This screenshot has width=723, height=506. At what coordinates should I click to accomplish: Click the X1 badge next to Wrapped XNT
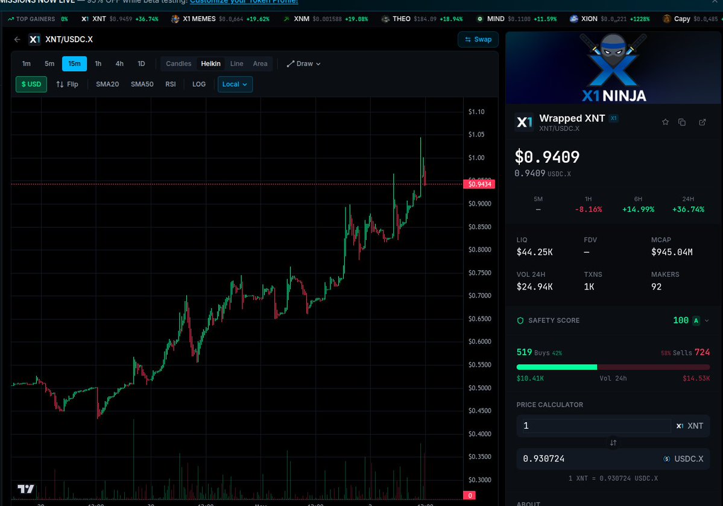coord(614,119)
